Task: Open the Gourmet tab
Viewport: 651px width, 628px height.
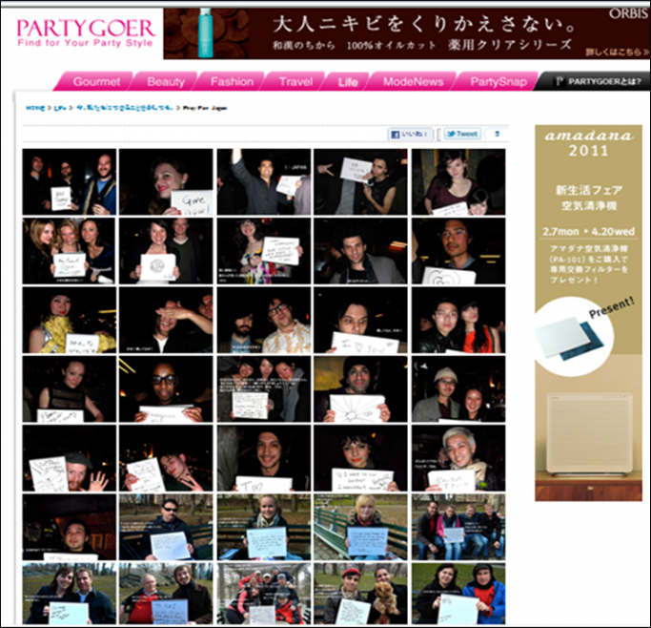Action: pos(96,82)
